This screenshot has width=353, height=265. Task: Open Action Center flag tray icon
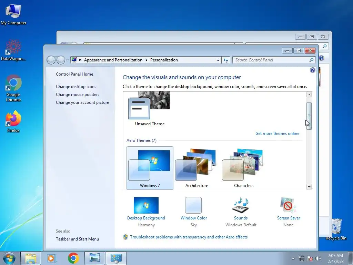click(x=310, y=258)
